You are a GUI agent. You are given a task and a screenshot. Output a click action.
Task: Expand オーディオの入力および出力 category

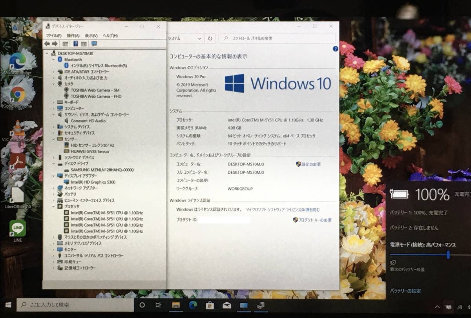pos(54,78)
